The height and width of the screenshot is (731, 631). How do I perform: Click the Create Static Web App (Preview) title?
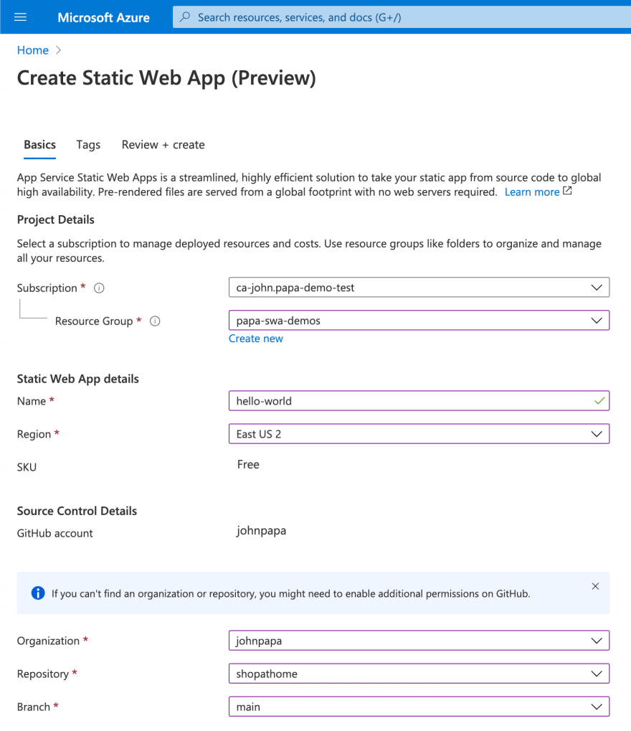click(166, 78)
